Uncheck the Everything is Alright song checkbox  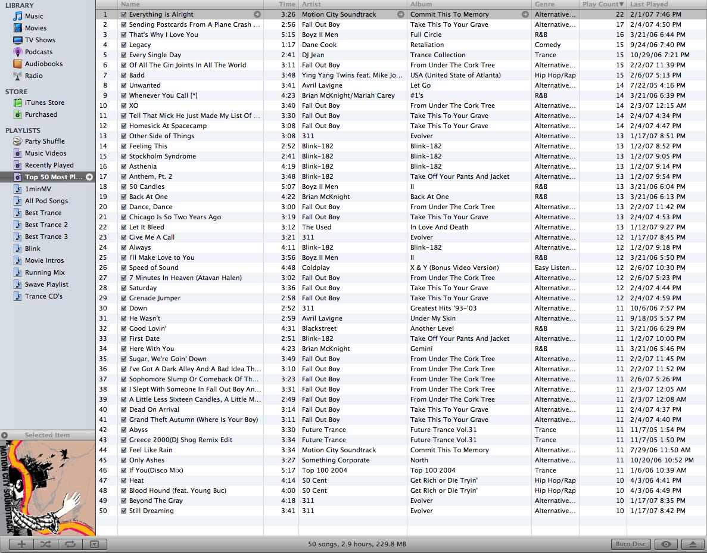123,14
